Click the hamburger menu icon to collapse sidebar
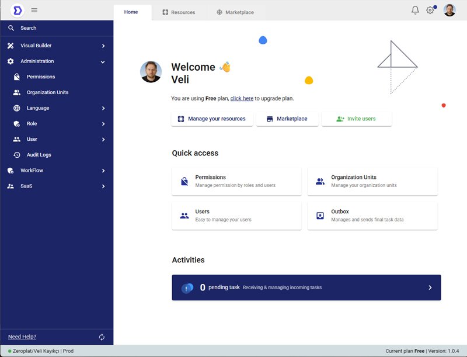 coord(34,10)
